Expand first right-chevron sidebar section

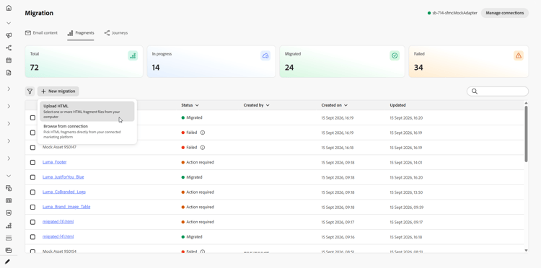tap(9, 89)
